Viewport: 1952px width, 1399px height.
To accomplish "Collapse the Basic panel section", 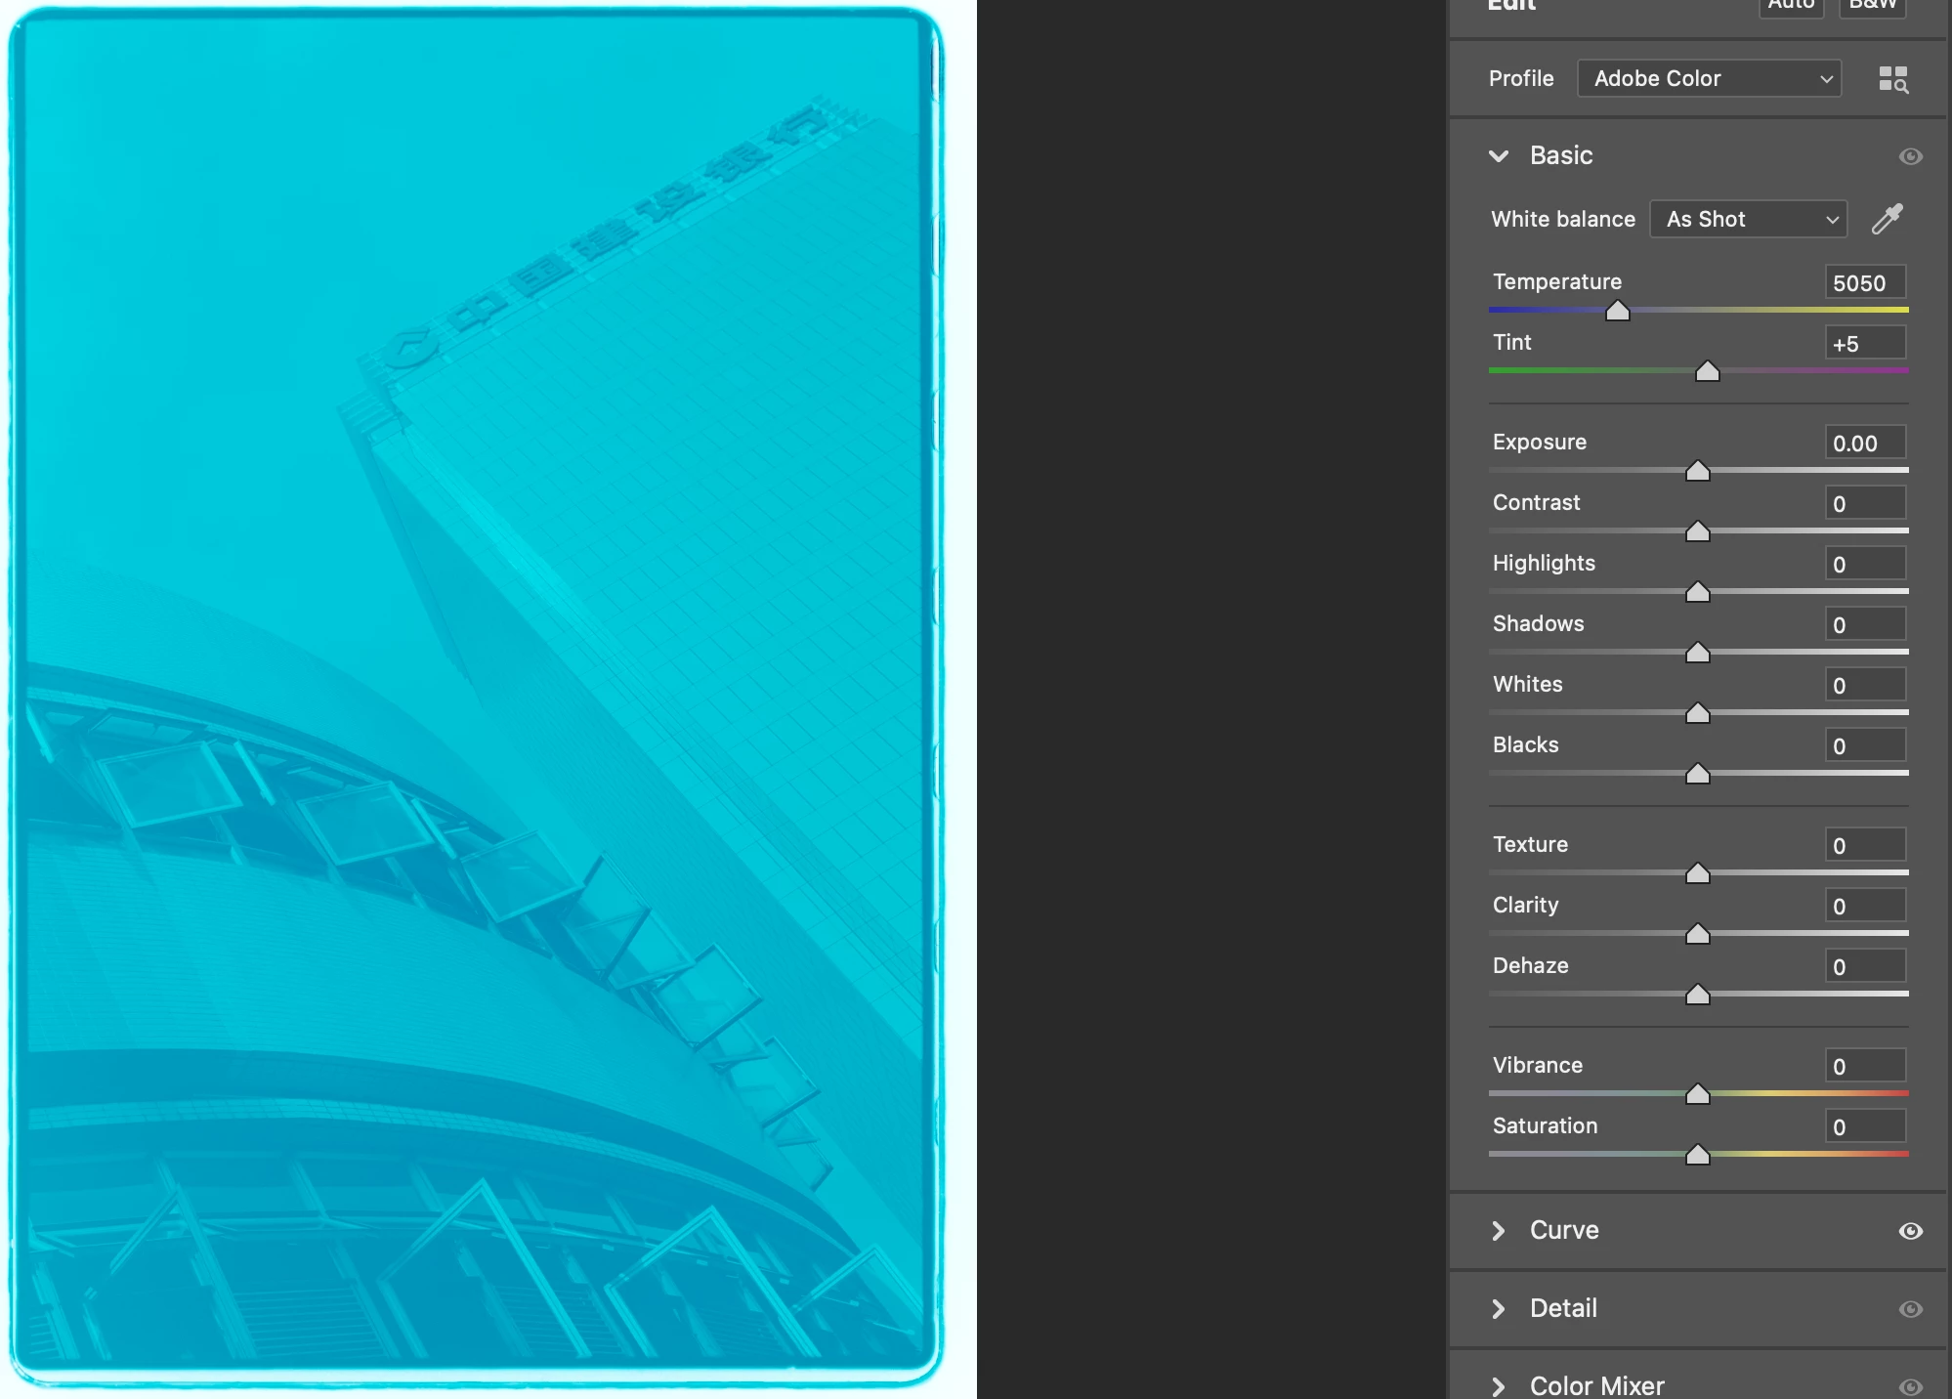I will [1499, 156].
